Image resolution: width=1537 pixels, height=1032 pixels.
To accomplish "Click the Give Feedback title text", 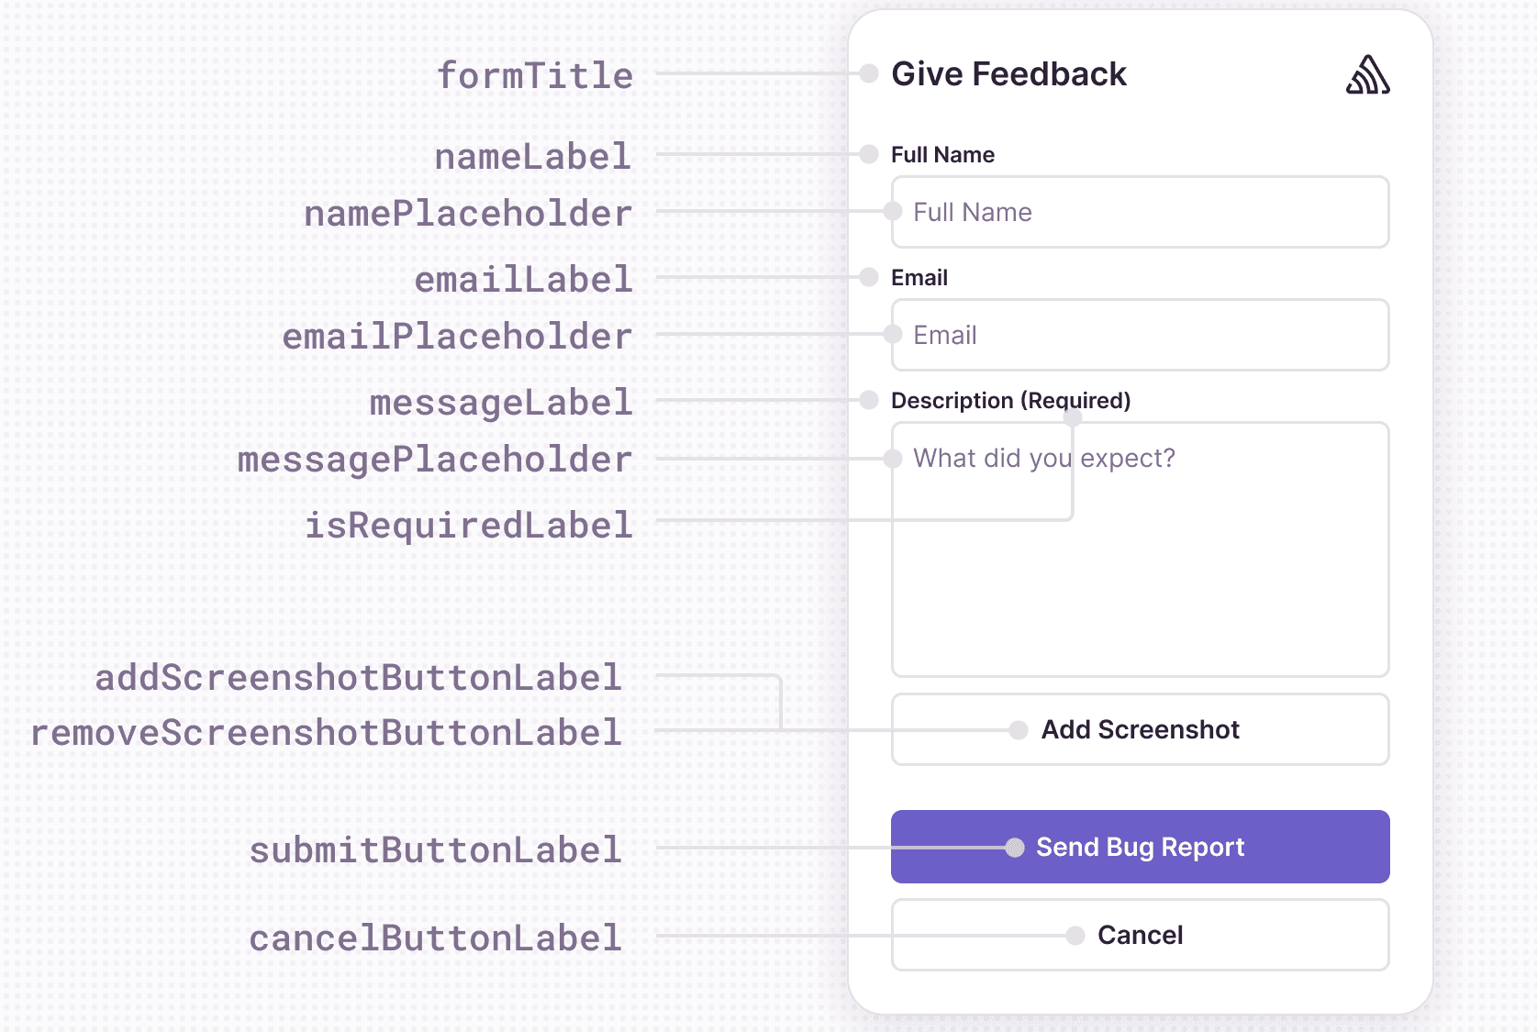I will tap(1009, 74).
